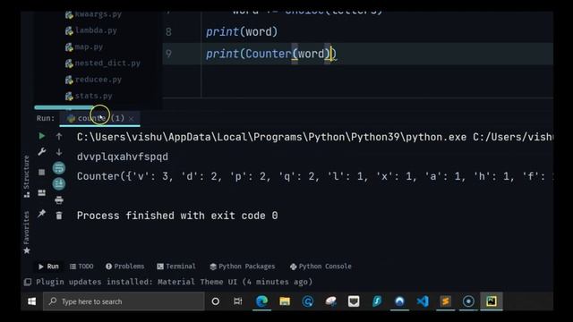
Task: Click the status bar tool window toggle icon
Action: pyautogui.click(x=28, y=282)
